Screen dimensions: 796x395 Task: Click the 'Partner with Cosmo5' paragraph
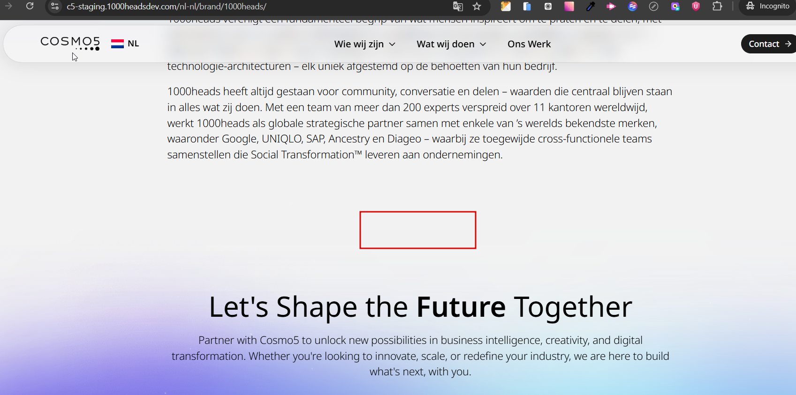pyautogui.click(x=420, y=356)
